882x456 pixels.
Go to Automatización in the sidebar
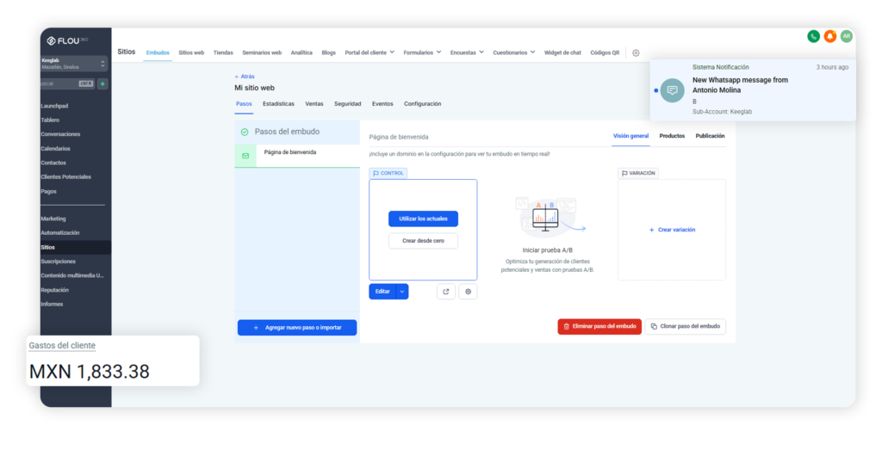coord(60,232)
